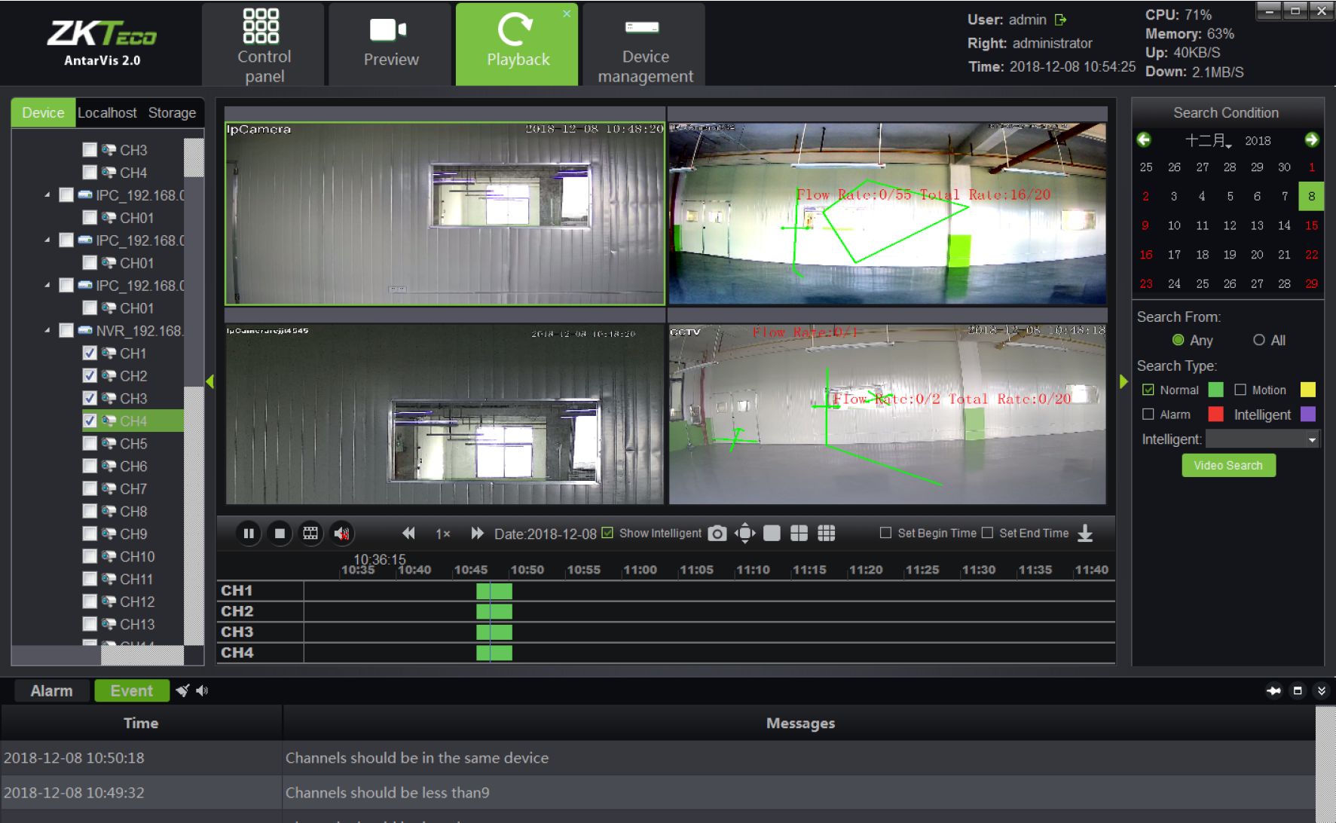Select the All search radio button
The image size is (1336, 823).
click(1258, 340)
